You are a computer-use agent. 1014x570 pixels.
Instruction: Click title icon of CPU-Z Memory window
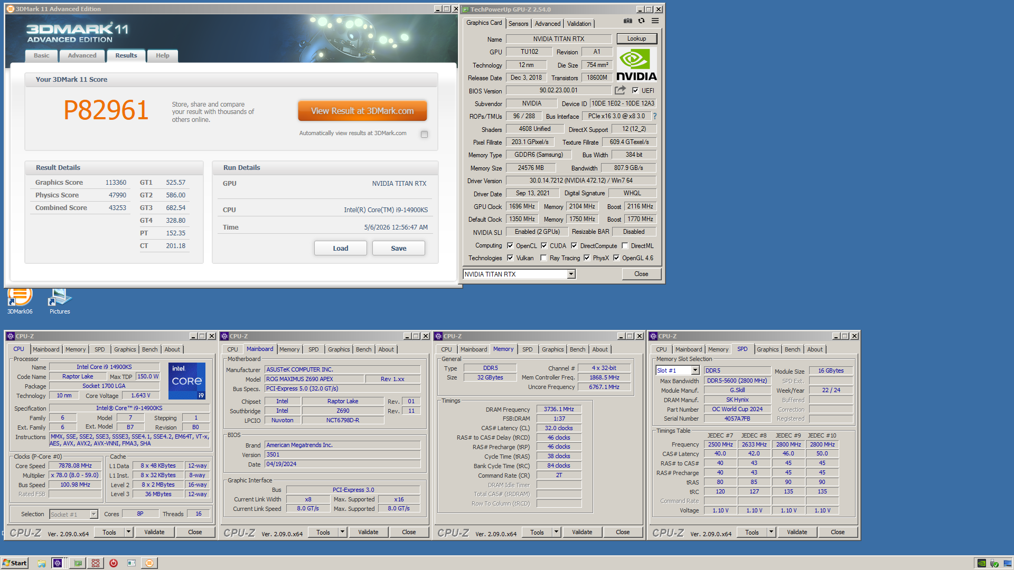click(438, 336)
